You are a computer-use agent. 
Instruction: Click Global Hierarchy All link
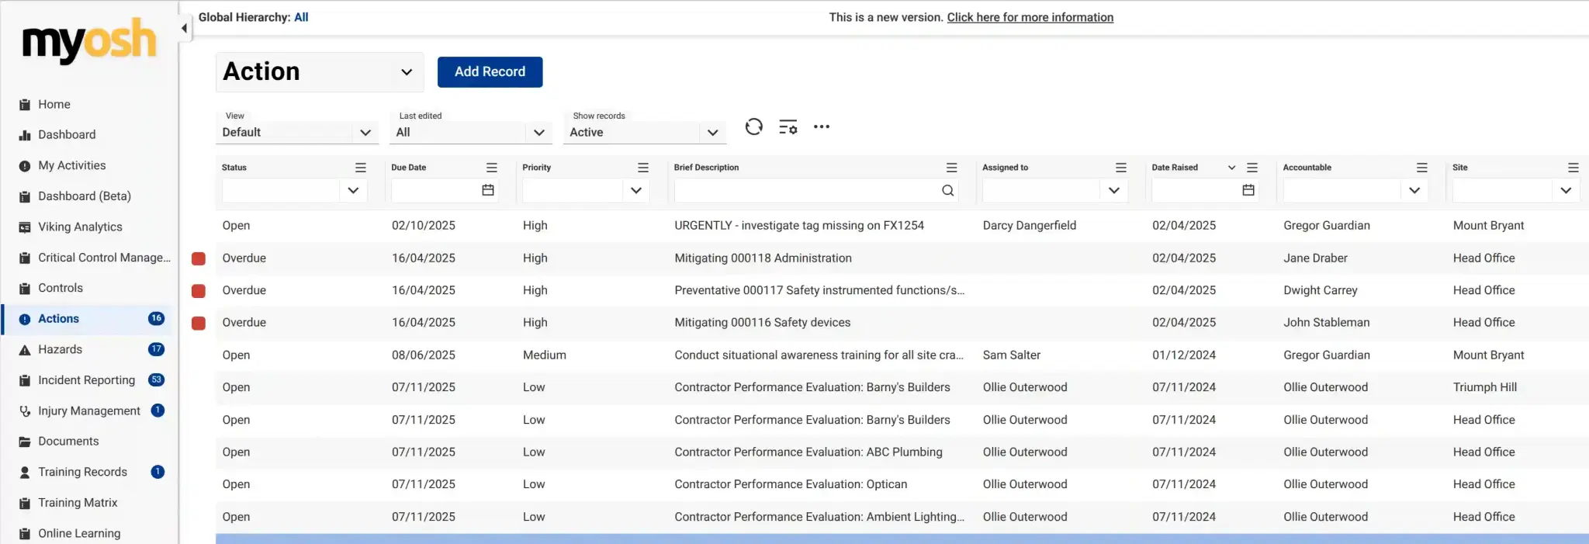[x=301, y=17]
